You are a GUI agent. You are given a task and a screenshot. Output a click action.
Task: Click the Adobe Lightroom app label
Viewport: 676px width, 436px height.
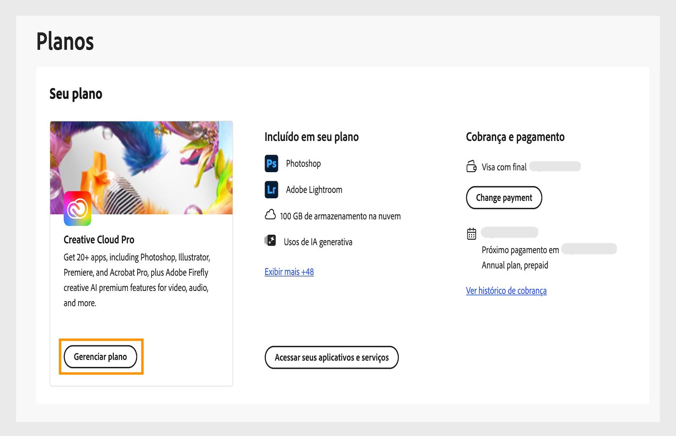[x=314, y=190]
